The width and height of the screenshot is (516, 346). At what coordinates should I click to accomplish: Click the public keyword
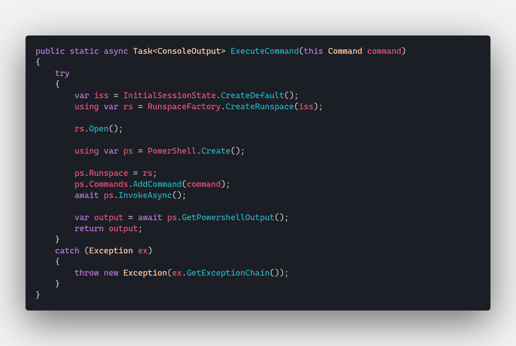click(x=50, y=51)
